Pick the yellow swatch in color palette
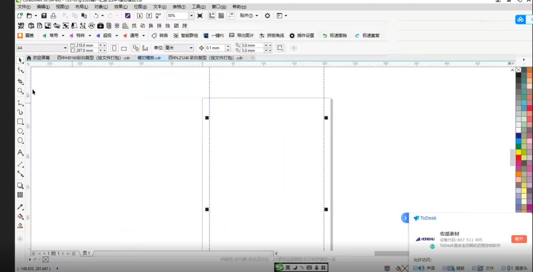This screenshot has width=533, height=272. click(518, 152)
